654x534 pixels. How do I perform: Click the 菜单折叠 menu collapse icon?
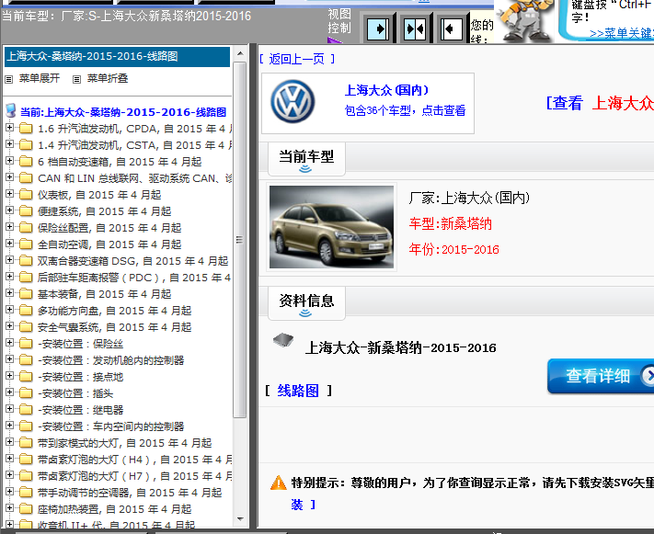point(76,79)
